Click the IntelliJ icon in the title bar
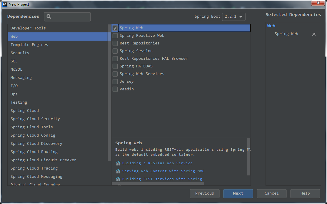 click(4, 4)
